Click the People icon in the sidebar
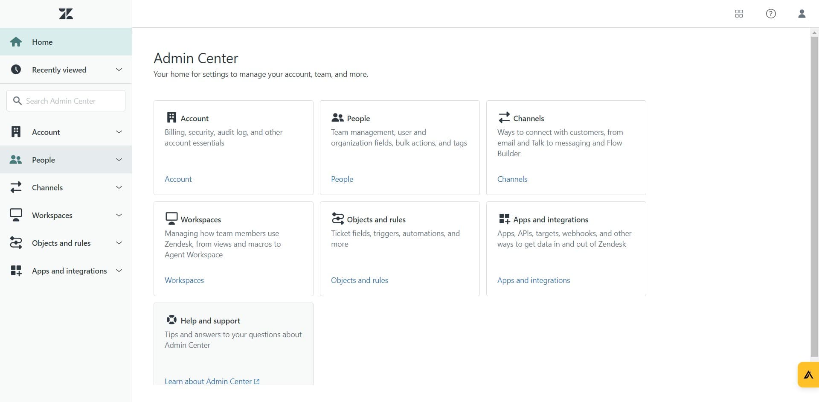This screenshot has width=819, height=402. (16, 159)
